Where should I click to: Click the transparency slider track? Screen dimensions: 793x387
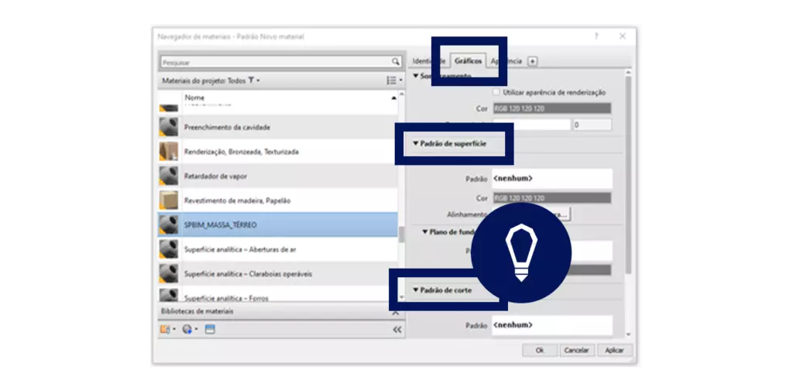click(x=531, y=125)
